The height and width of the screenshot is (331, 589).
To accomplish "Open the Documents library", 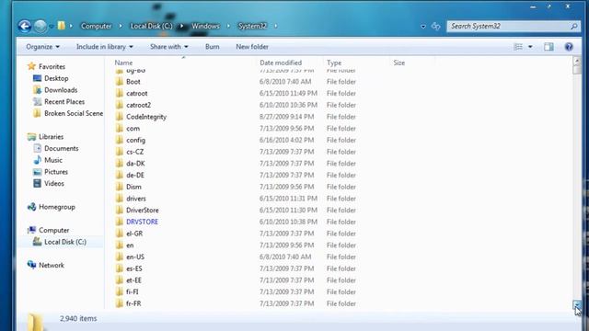I will 62,148.
